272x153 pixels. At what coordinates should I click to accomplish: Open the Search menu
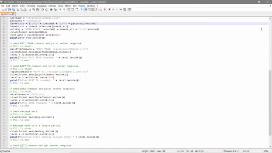pyautogui.click(x=15, y=6)
